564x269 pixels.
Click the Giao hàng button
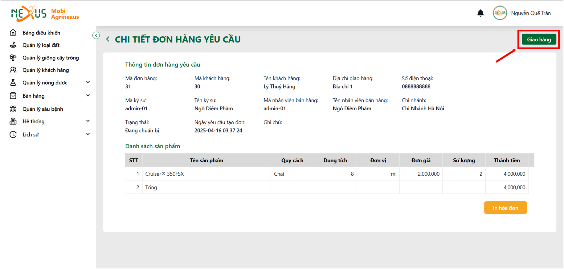tap(539, 39)
